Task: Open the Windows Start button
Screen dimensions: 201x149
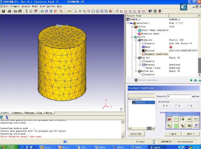Action: (x=9, y=147)
